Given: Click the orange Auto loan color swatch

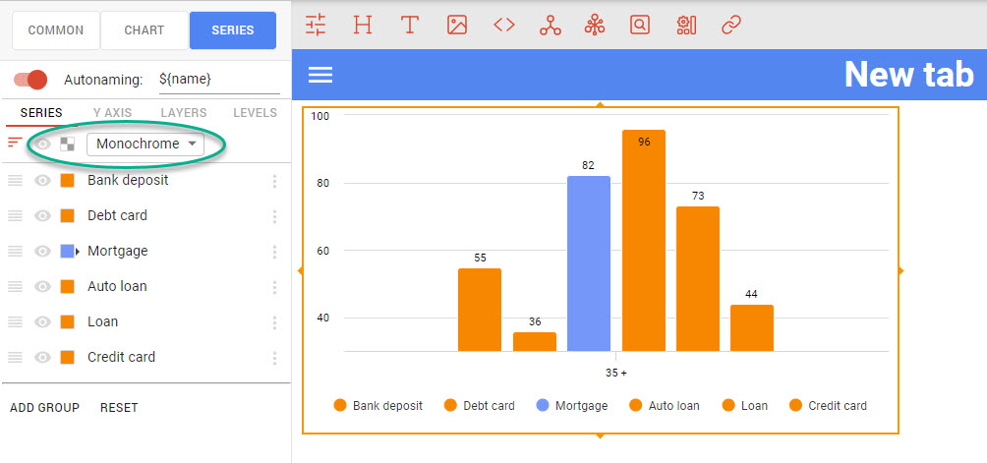Looking at the screenshot, I should 67,287.
